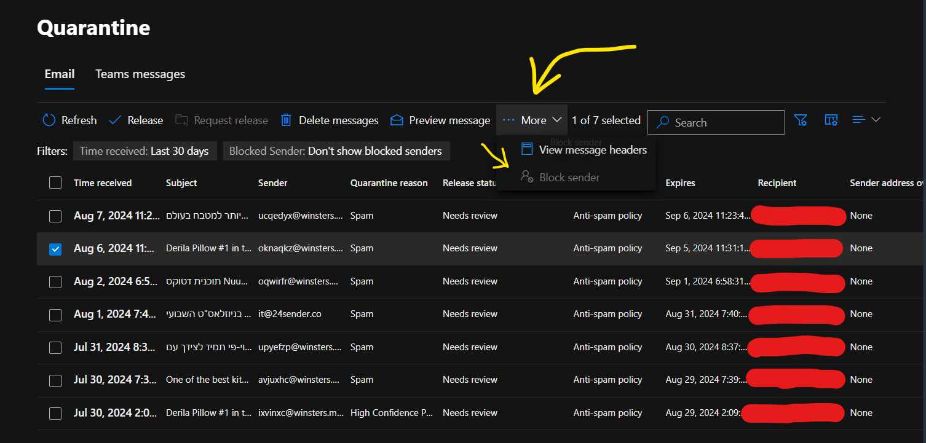Click the Time received filter chip
Image resolution: width=926 pixels, height=443 pixels.
[144, 151]
